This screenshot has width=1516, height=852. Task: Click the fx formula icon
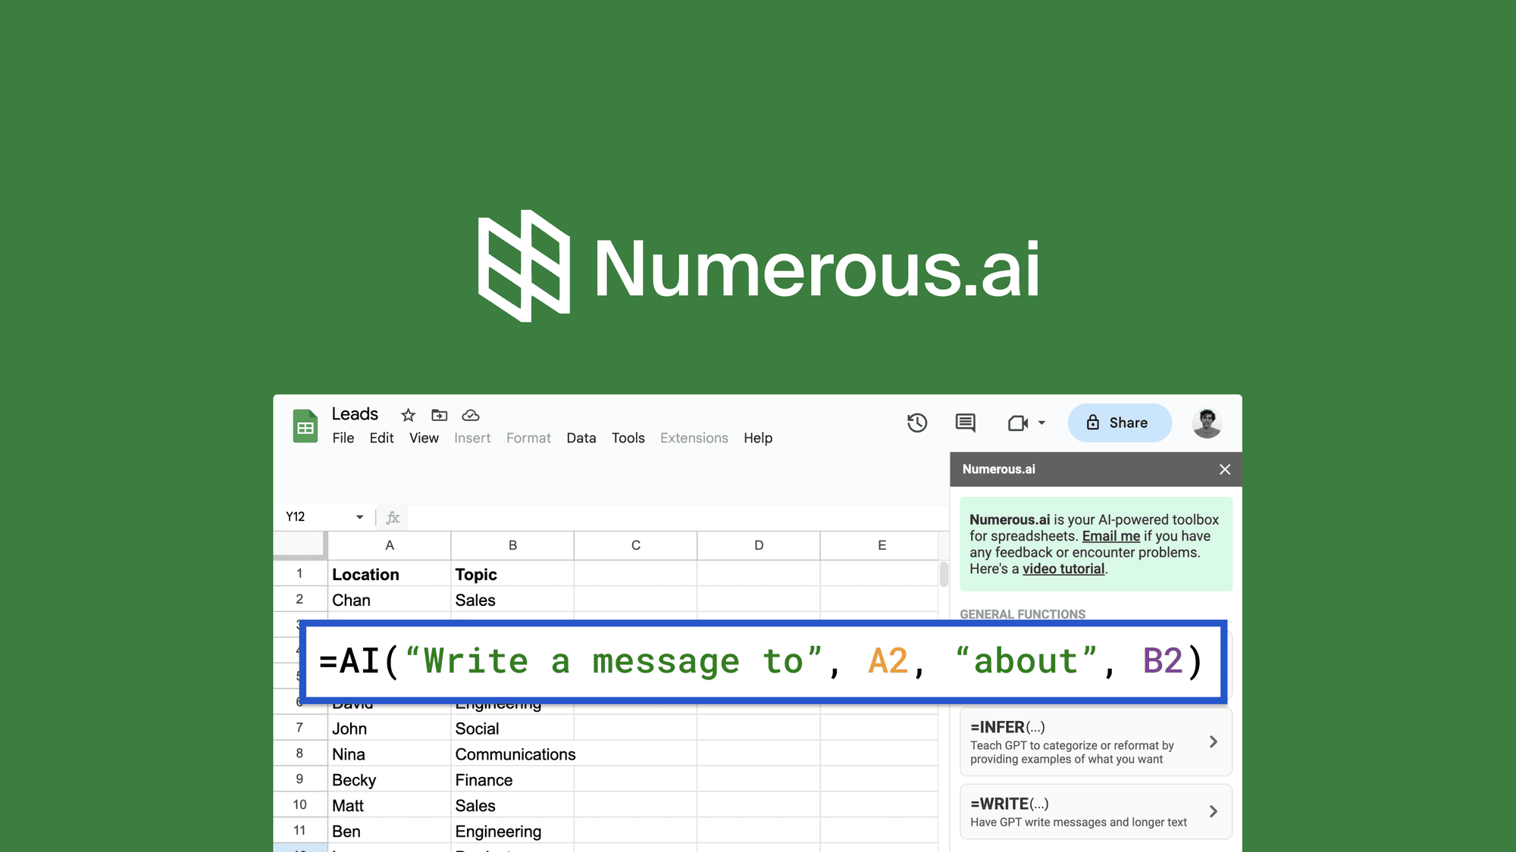coord(392,517)
